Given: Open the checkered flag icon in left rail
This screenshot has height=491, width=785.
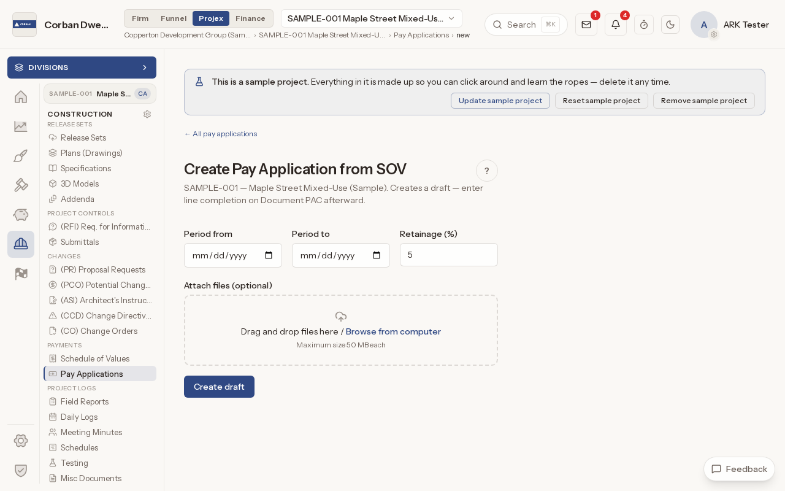Looking at the screenshot, I should (21, 274).
